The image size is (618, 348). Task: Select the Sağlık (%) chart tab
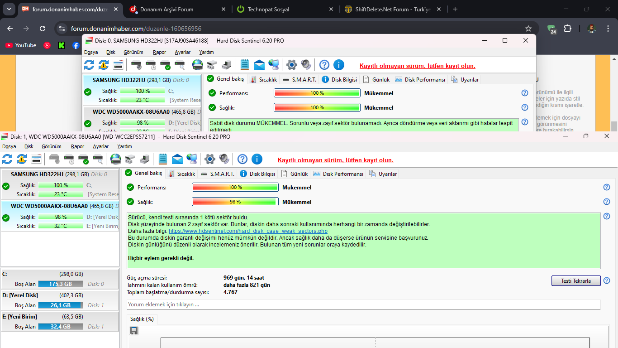click(x=142, y=319)
